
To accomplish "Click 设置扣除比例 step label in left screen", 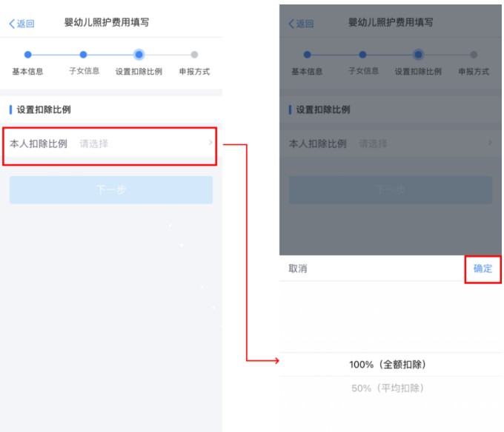I will point(139,71).
